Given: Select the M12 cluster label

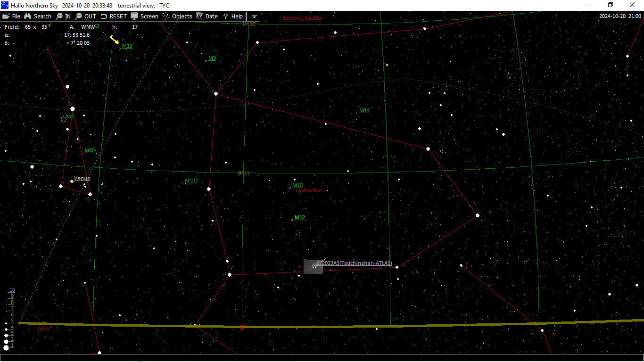Looking at the screenshot, I should click(300, 217).
